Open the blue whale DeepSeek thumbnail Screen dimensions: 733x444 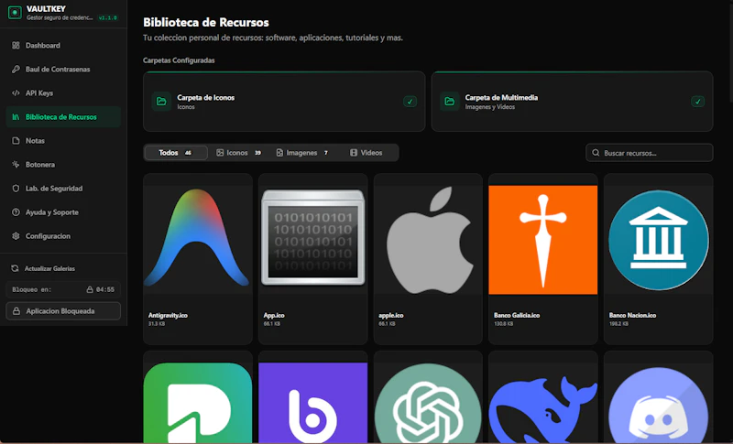point(543,403)
